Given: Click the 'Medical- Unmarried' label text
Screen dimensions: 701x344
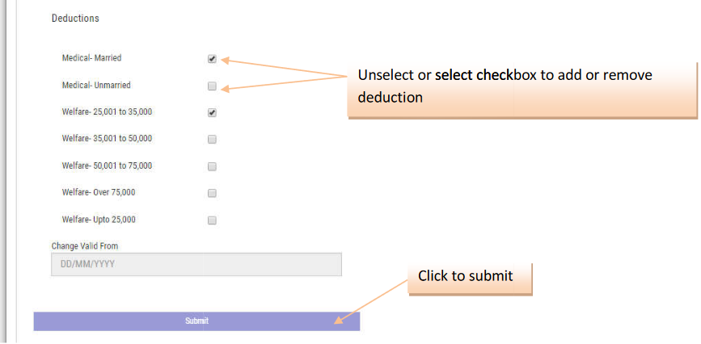Looking at the screenshot, I should pos(96,85).
